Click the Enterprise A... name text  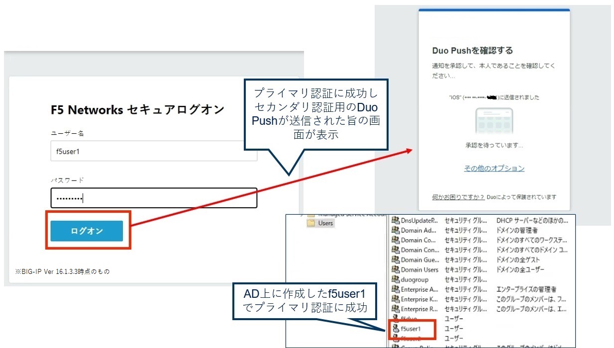tap(420, 289)
